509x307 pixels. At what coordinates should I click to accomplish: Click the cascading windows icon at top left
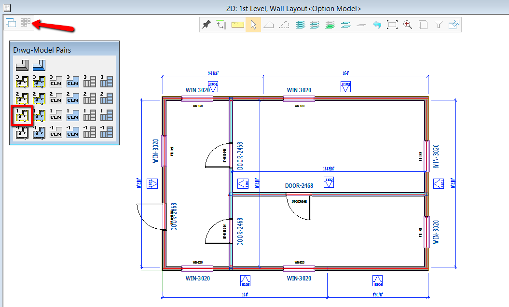[x=11, y=22]
